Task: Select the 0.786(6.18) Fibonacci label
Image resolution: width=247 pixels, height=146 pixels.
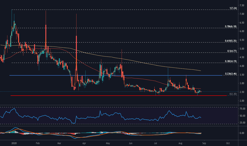Action: point(231,27)
